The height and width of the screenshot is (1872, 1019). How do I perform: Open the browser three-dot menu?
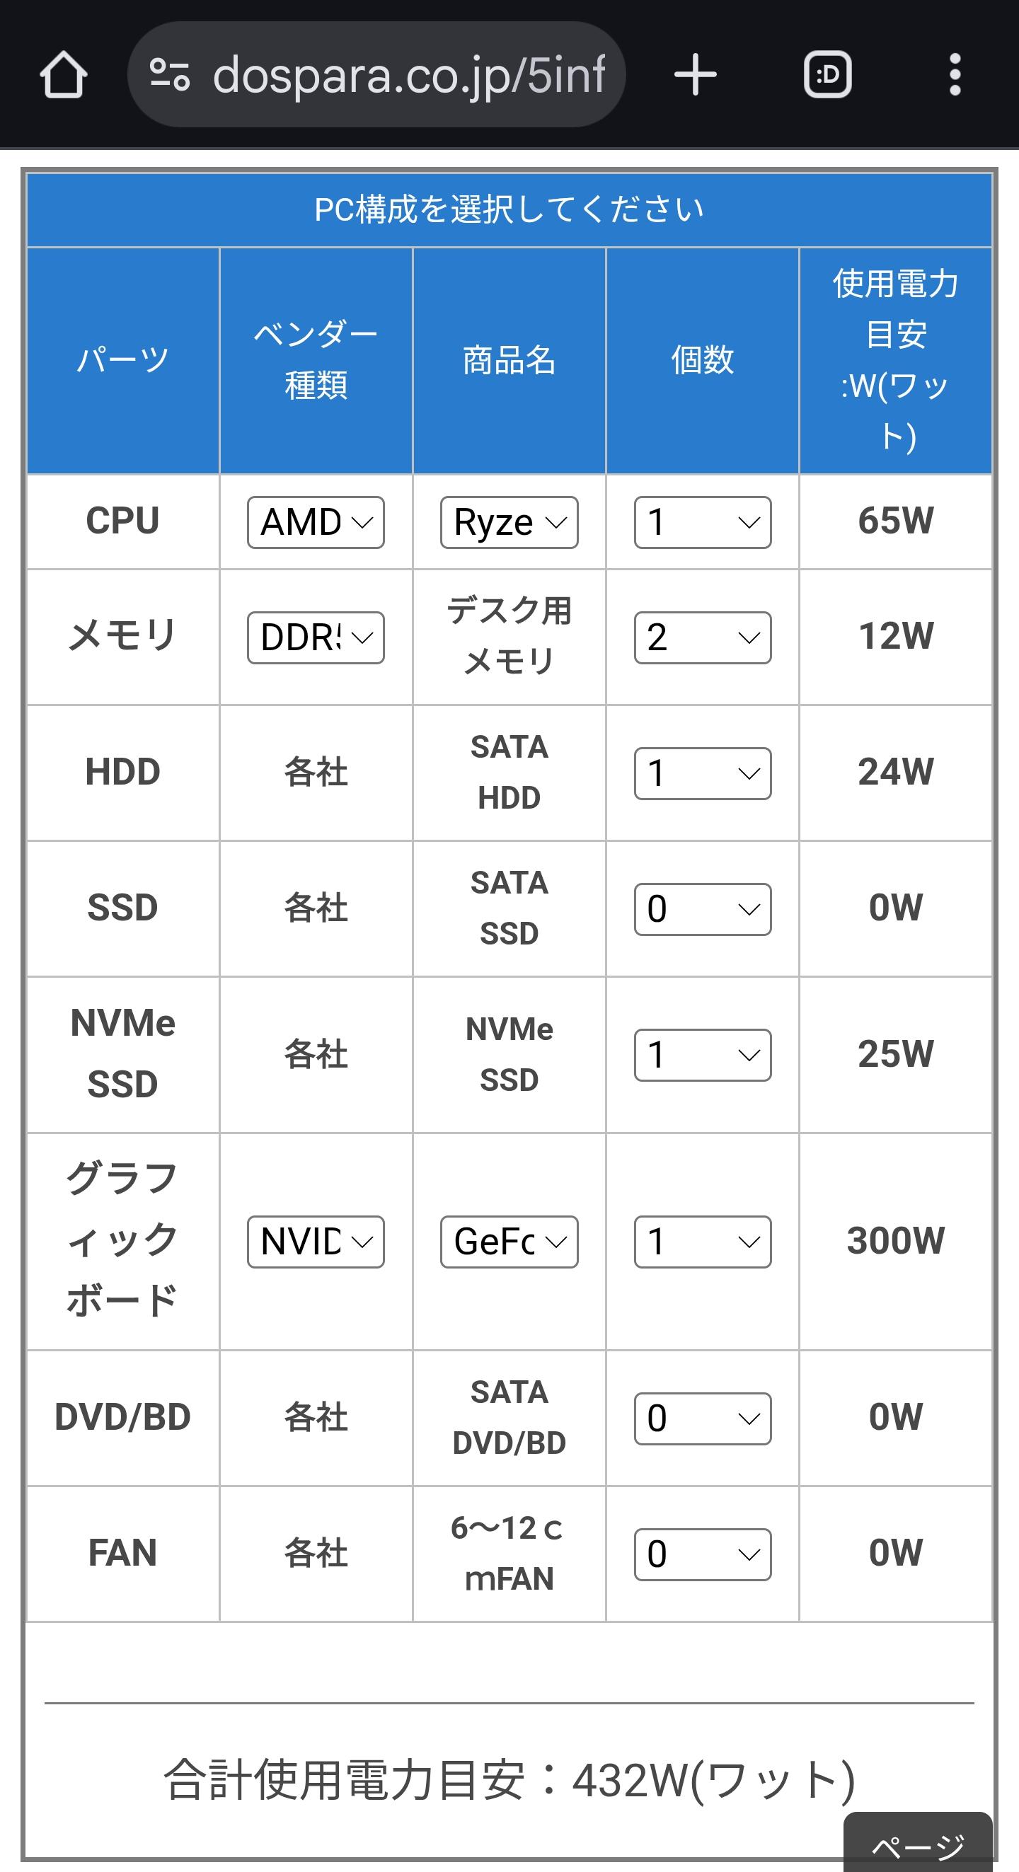(955, 74)
